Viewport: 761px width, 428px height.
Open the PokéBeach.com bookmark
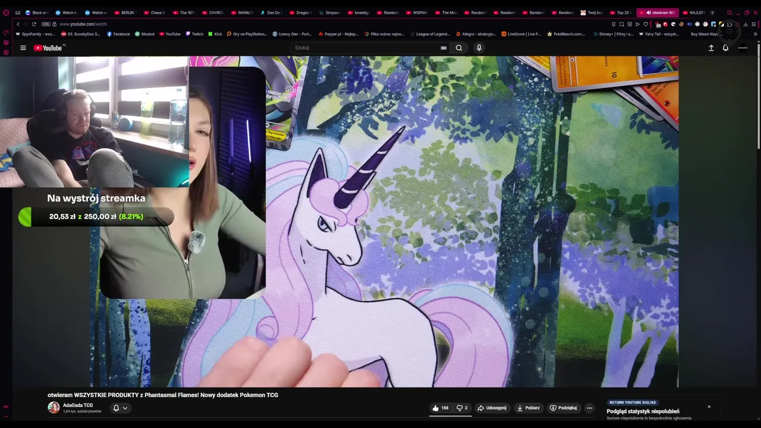coord(566,34)
